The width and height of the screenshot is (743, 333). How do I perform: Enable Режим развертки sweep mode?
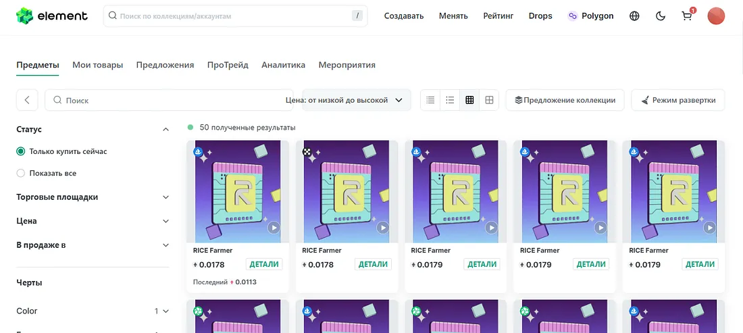(678, 100)
